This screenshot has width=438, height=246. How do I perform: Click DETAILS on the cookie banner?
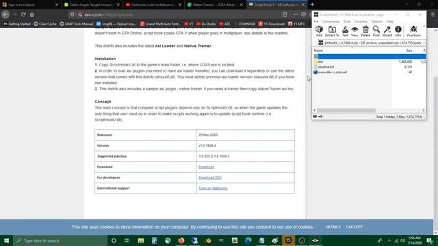coord(333,227)
